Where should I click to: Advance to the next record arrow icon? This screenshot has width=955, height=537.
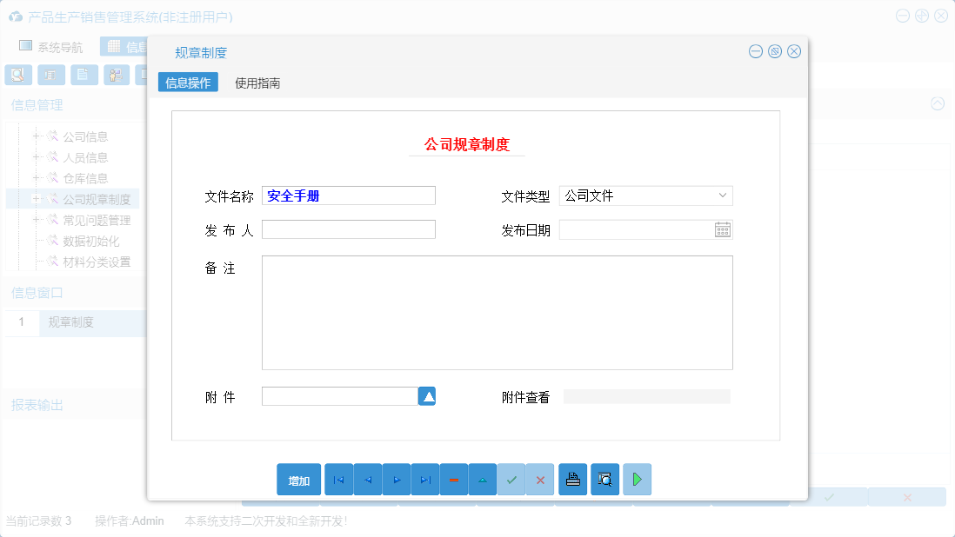(396, 479)
